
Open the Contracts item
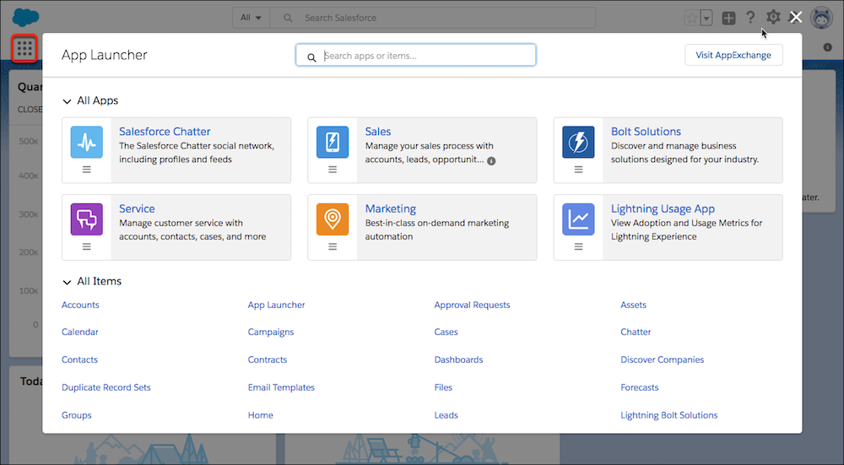click(267, 360)
